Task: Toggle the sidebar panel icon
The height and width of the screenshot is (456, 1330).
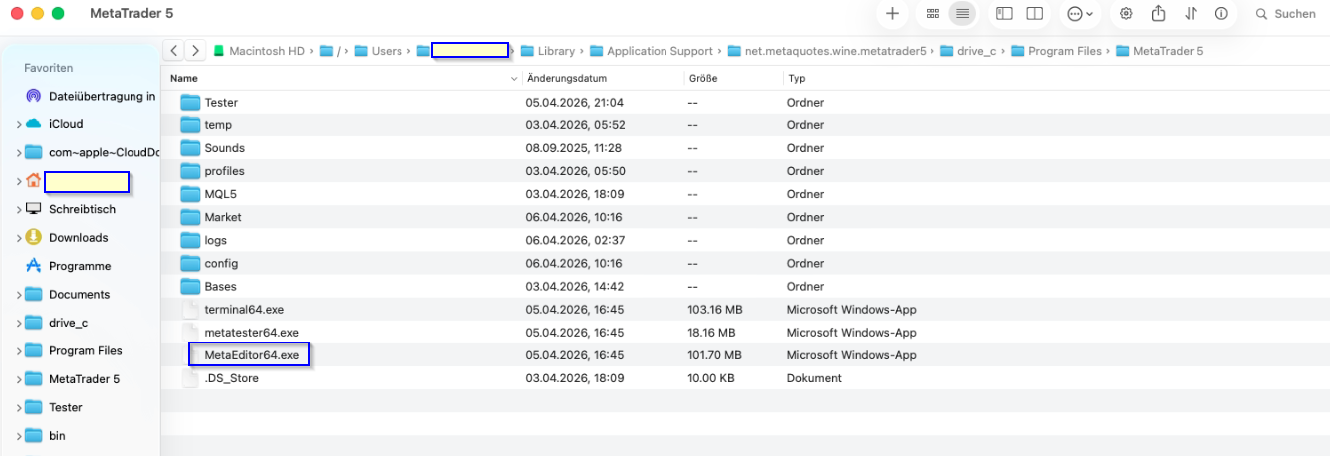Action: [x=1004, y=14]
